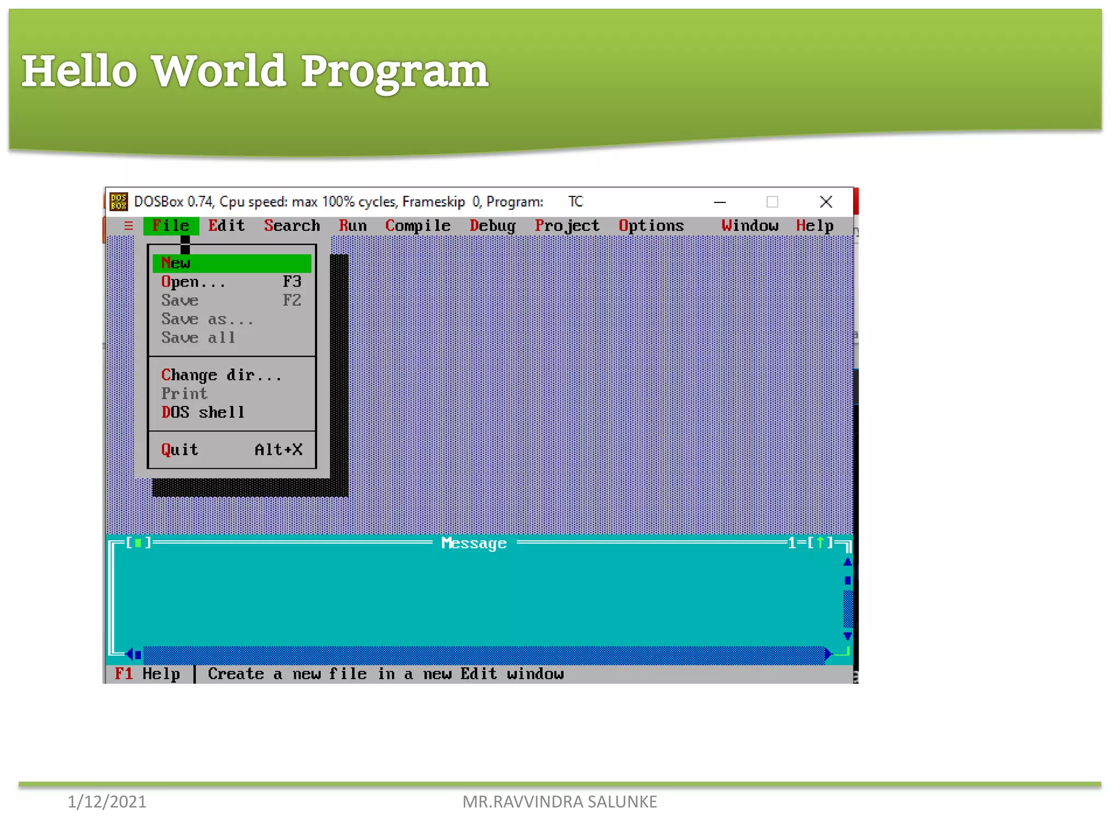Click the horizontal scrollbar track in Message window
This screenshot has height=840, width=1120.
coord(481,654)
